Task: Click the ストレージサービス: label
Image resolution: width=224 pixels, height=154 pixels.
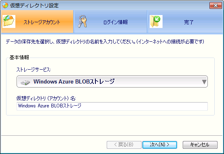Action: (34, 70)
